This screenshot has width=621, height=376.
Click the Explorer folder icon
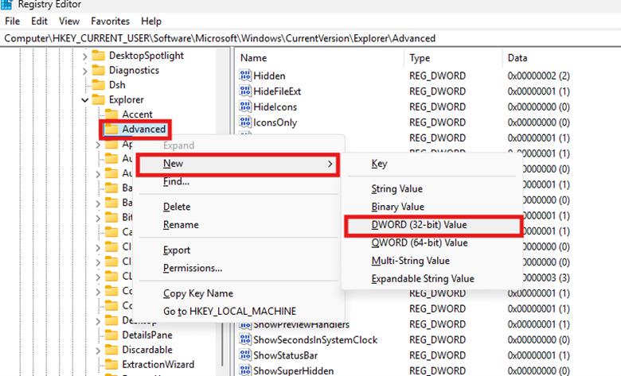98,99
